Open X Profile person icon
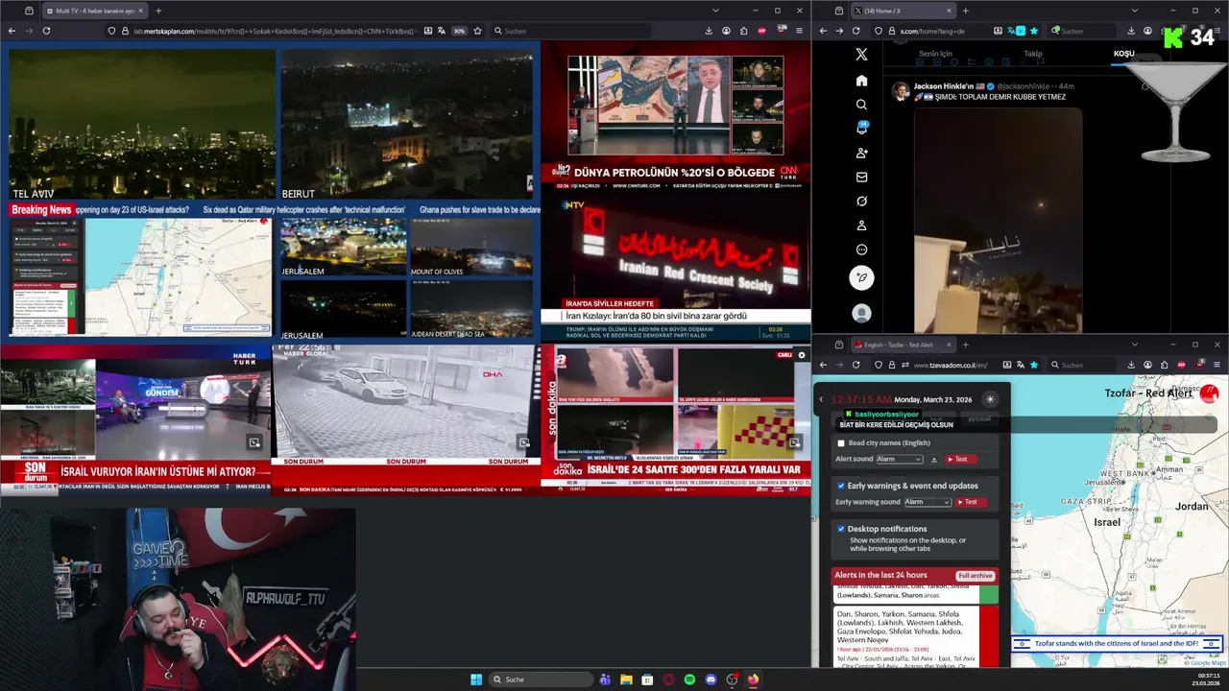Screen dimensions: 1229x691 (861, 226)
